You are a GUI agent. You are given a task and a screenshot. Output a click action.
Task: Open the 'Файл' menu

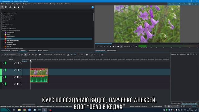(2, 4)
